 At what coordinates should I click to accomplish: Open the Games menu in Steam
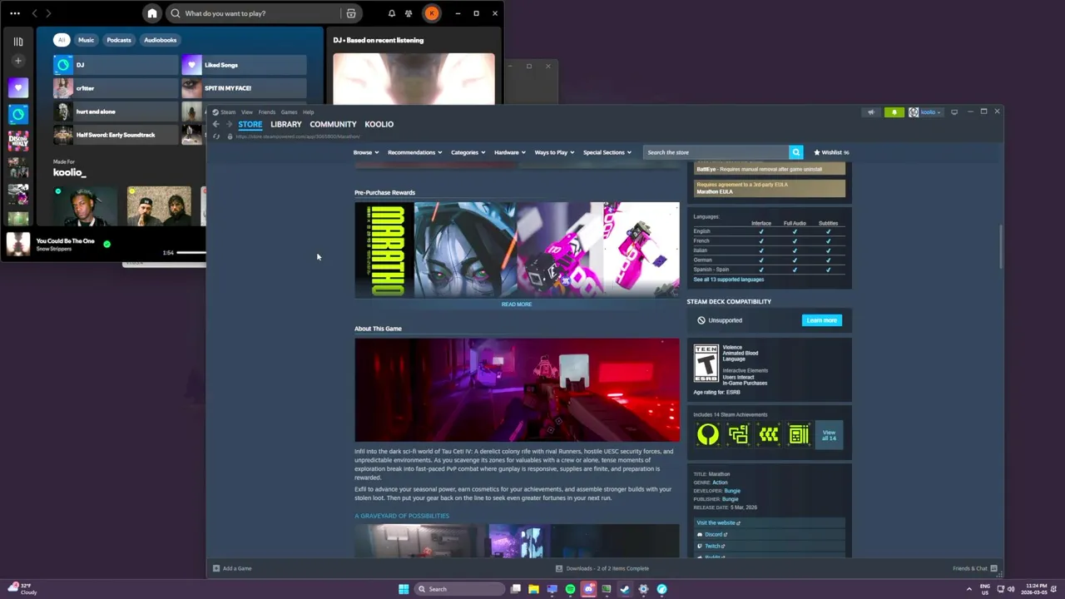289,111
